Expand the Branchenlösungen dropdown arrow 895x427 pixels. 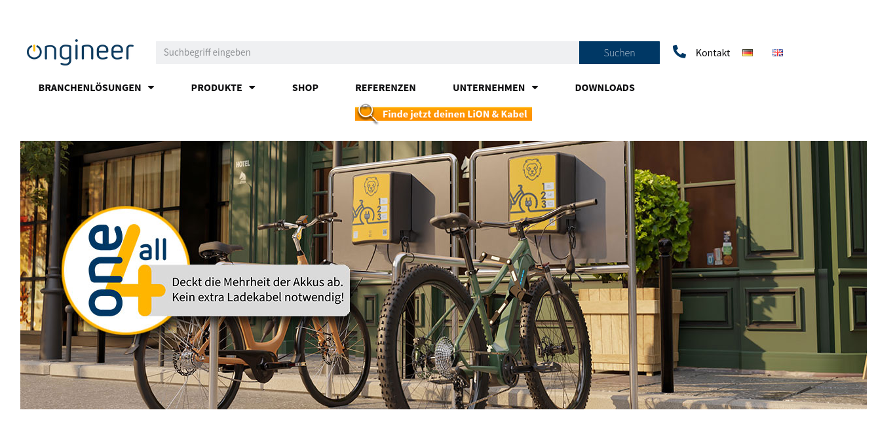coord(151,88)
